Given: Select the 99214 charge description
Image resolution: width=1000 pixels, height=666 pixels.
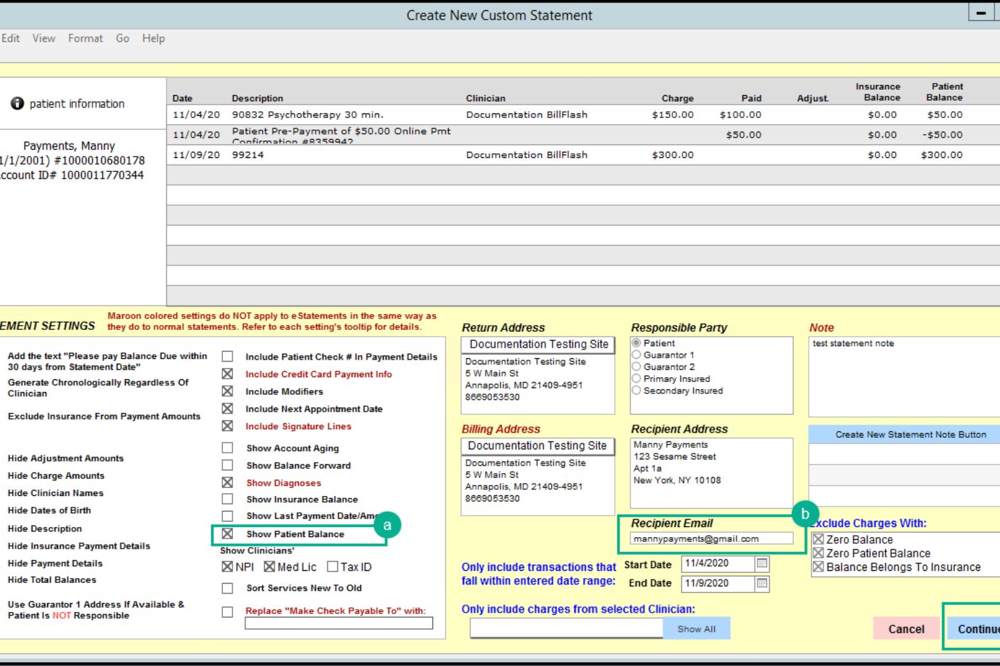Looking at the screenshot, I should (x=247, y=155).
